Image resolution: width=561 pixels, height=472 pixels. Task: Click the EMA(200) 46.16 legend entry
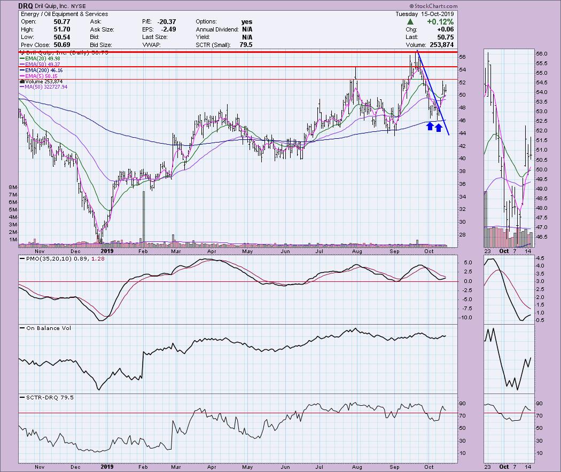[x=41, y=70]
